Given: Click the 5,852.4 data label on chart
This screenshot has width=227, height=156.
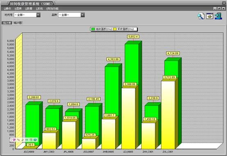Looking at the screenshot, I should point(133,37).
